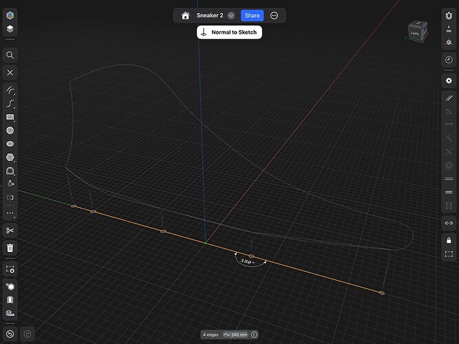Select the Trim scissors tool

[x=10, y=230]
